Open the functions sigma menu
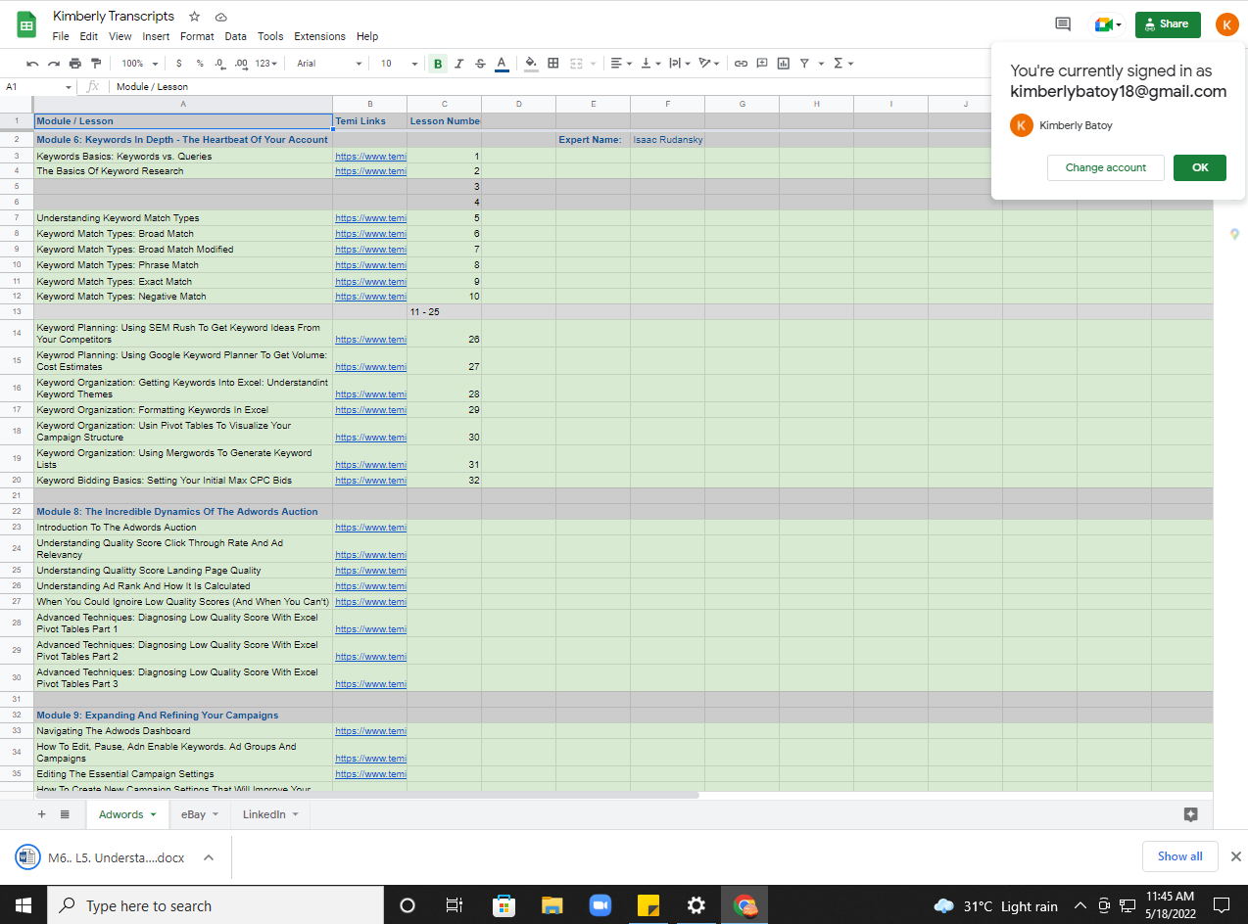This screenshot has width=1248, height=924. 842,64
